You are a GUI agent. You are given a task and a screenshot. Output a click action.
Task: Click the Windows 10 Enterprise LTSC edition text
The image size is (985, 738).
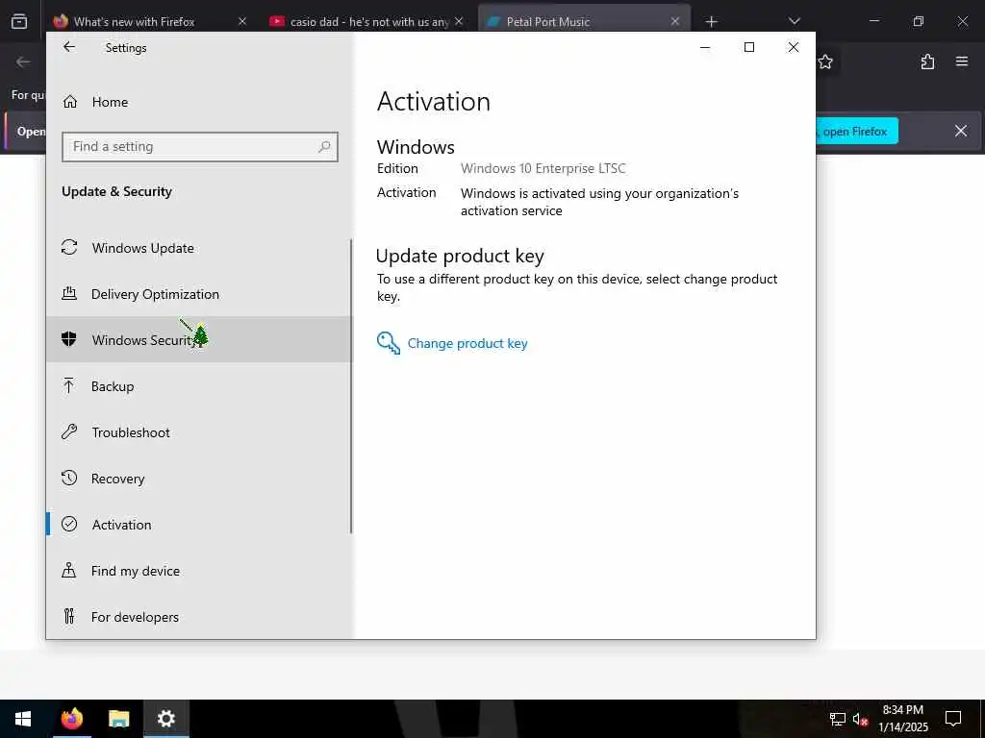pyautogui.click(x=543, y=168)
